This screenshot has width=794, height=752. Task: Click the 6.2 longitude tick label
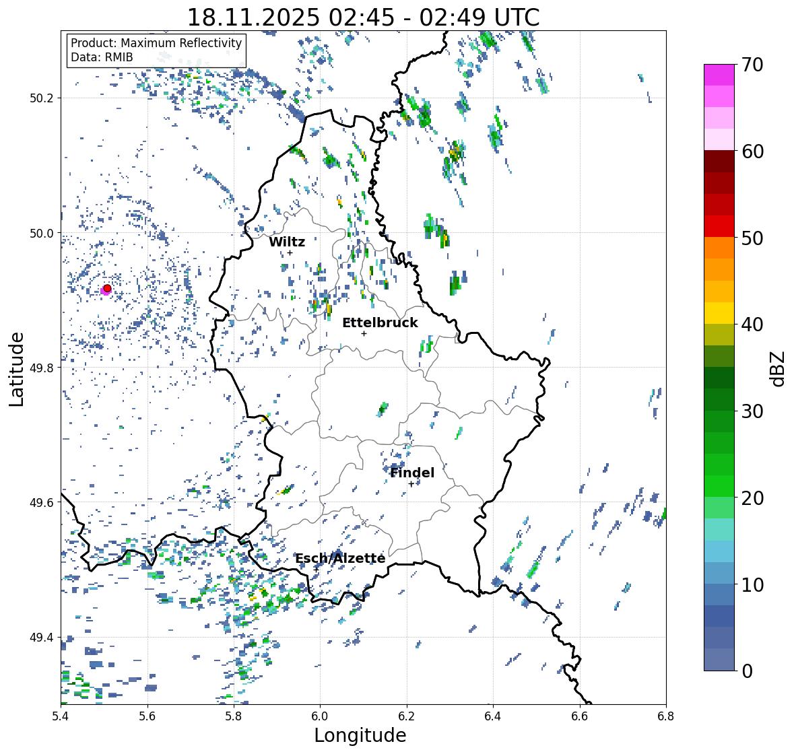tap(407, 716)
